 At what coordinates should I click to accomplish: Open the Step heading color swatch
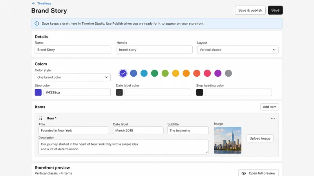(x=199, y=92)
